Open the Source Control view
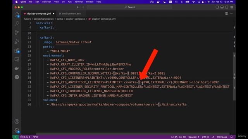Image resolution: width=248 pixels, height=139 pixels. (x=17, y=32)
